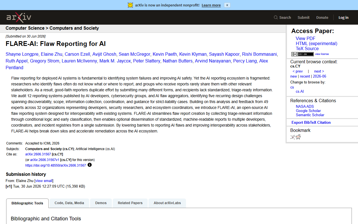Open HTML (experimental) link
Screen dimensions: 358x224
click(317, 43)
